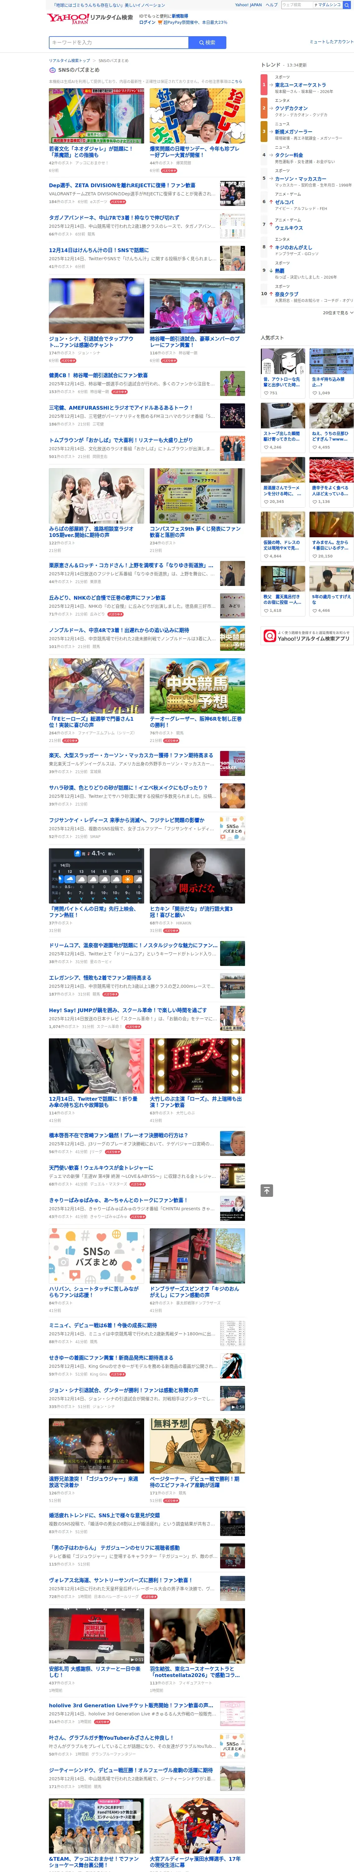Open trend 東北ユースオーケストラ
The height and width of the screenshot is (1872, 354).
(300, 85)
